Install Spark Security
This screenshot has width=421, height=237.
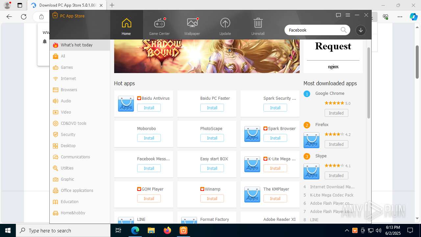(275, 108)
